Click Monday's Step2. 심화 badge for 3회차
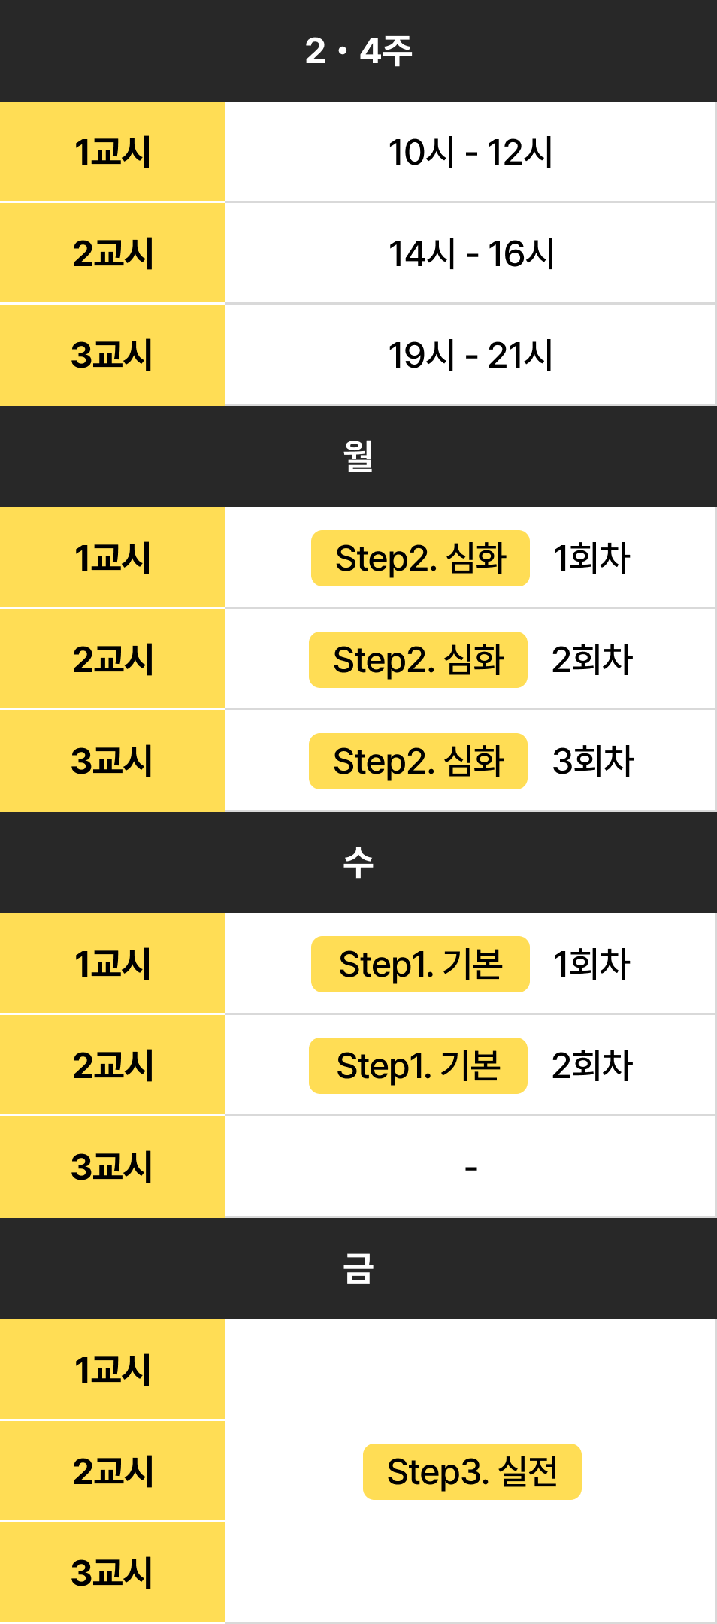 tap(418, 761)
